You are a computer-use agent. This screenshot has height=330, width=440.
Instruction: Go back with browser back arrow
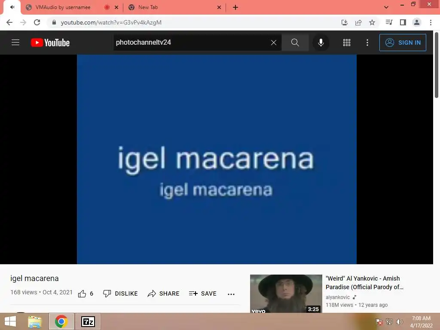click(x=9, y=22)
